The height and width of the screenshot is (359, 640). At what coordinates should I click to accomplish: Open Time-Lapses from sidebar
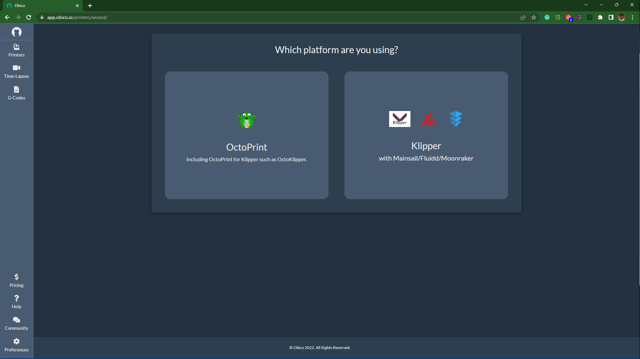16,72
